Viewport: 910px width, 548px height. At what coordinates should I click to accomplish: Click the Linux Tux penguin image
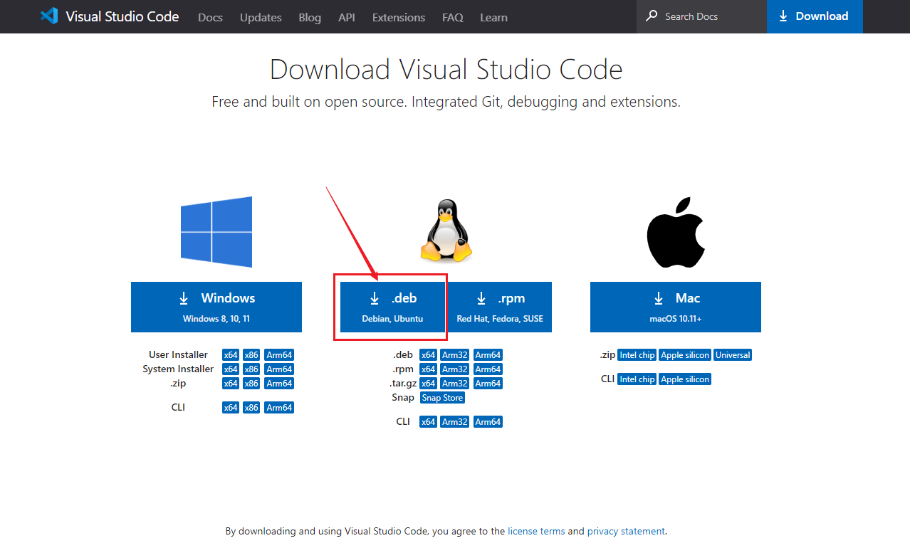[x=446, y=231]
